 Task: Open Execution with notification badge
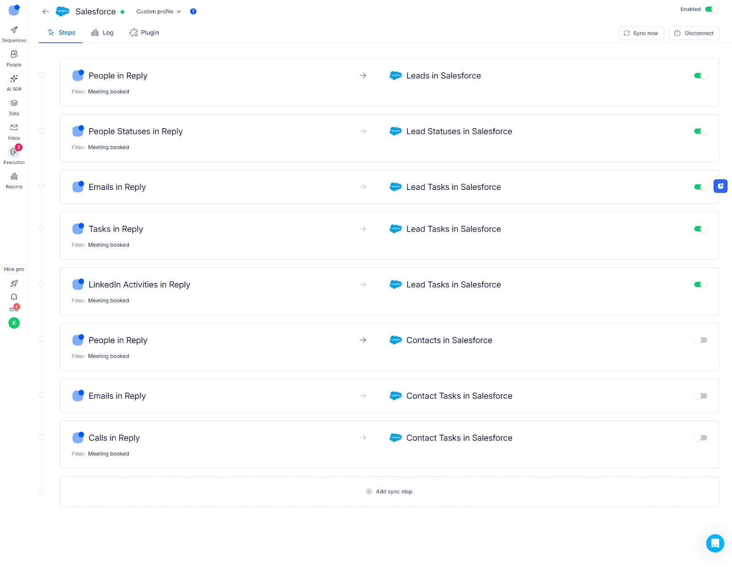(x=14, y=152)
